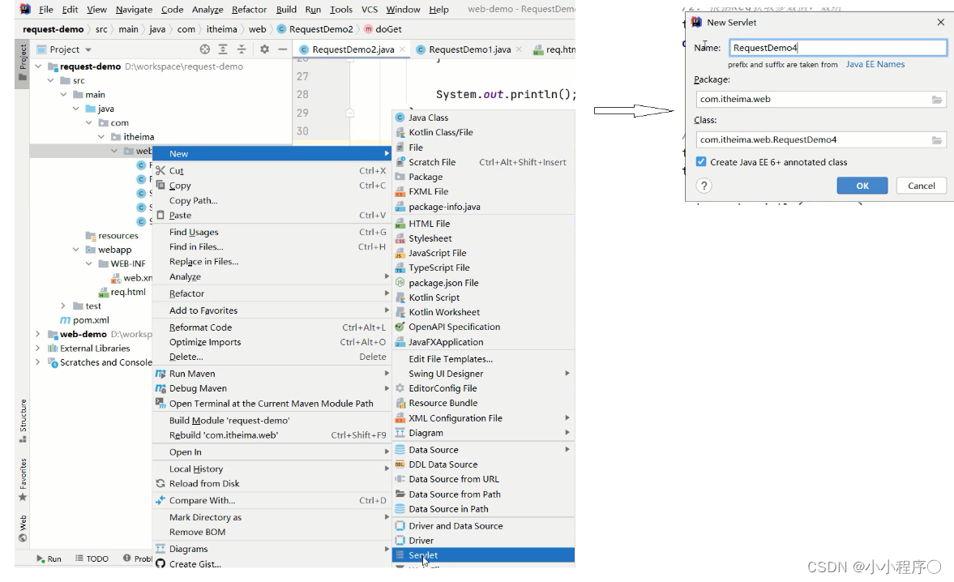
Task: Close the RequestDemo2.java editor tab
Action: pos(402,49)
